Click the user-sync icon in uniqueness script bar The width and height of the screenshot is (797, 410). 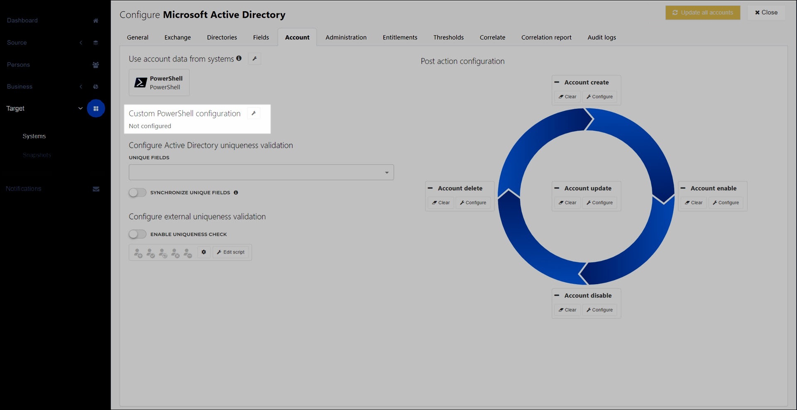tap(163, 252)
